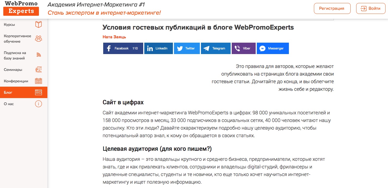The width and height of the screenshot is (388, 188).
Task: Open the Курсы menu item
Action: (24, 24)
